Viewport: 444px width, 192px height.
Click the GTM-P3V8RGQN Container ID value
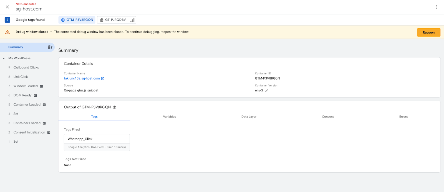tap(268, 78)
